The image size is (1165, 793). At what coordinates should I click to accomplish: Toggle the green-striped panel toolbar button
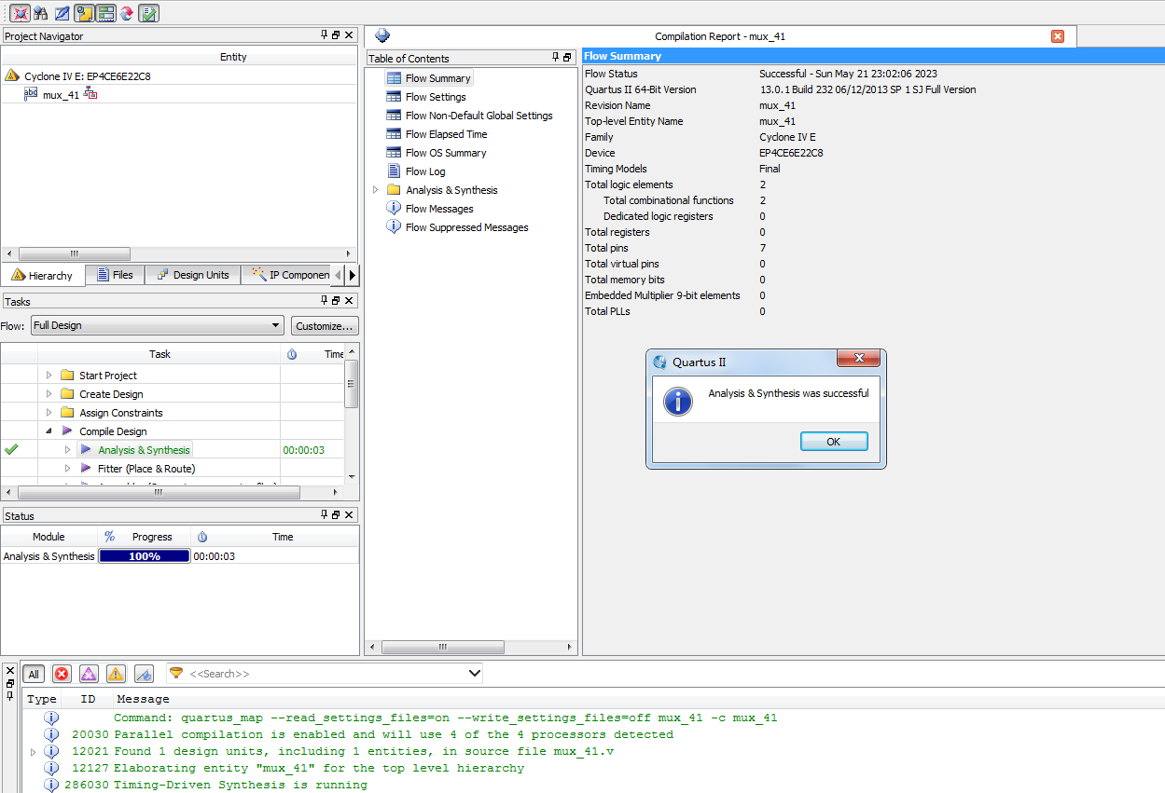105,13
